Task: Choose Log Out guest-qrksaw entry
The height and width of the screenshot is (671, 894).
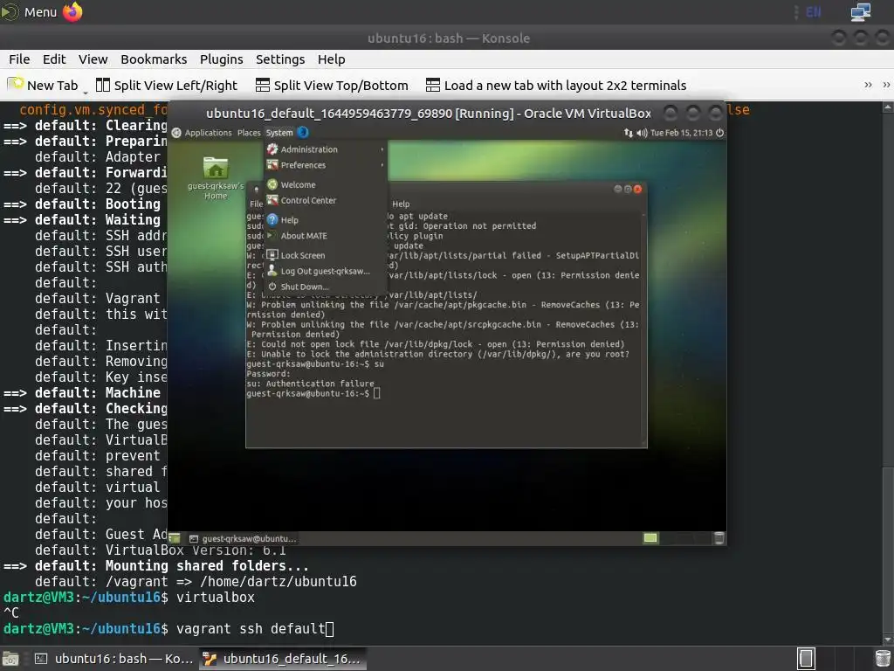Action: point(327,271)
